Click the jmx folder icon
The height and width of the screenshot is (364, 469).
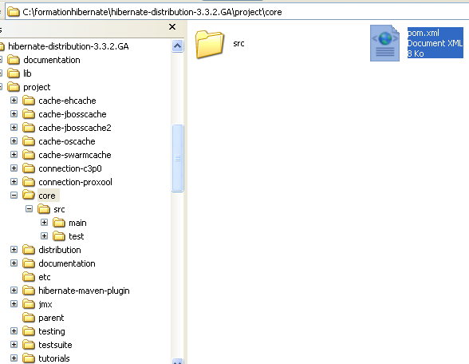coord(29,304)
